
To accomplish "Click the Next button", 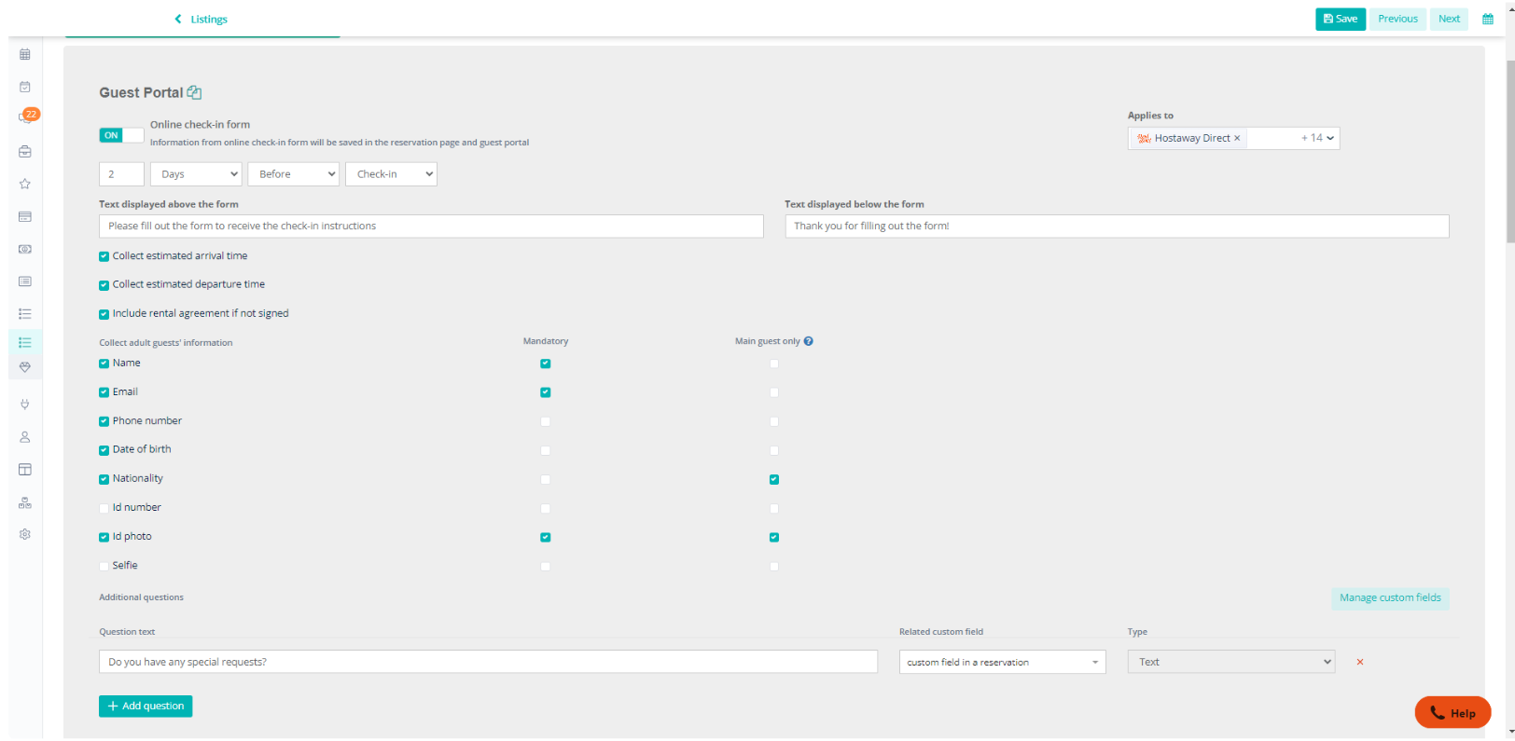I will coord(1449,19).
